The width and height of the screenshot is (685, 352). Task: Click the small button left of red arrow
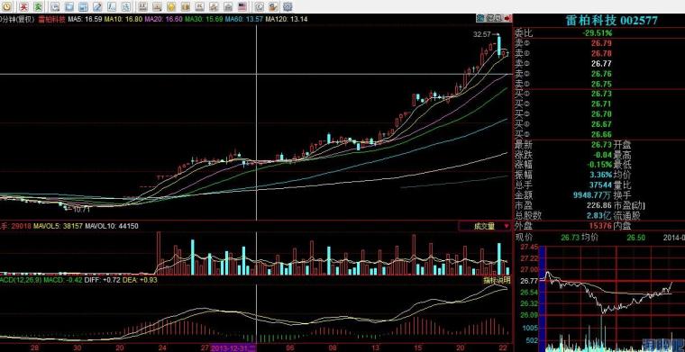point(498,18)
